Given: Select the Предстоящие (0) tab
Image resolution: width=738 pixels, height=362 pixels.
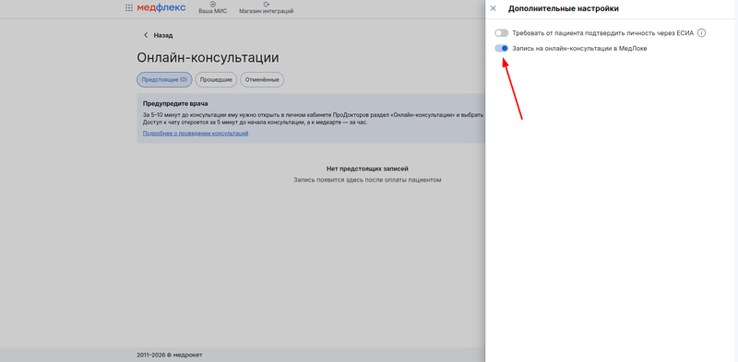Looking at the screenshot, I should (164, 80).
